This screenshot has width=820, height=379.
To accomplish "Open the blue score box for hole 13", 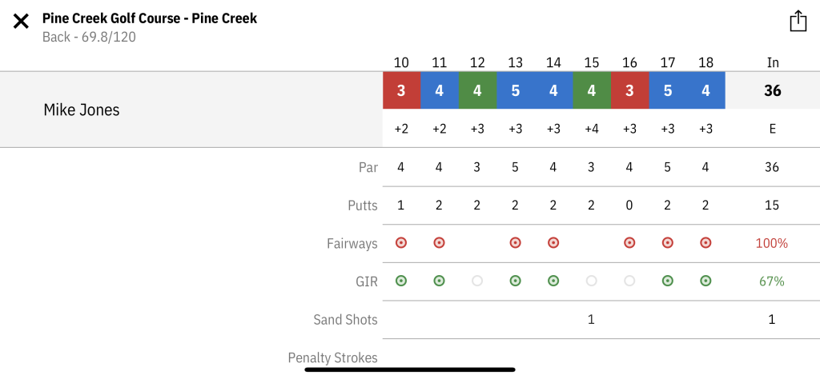I will click(x=516, y=90).
